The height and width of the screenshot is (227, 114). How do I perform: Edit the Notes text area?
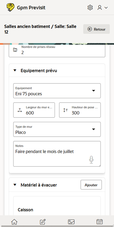click(x=57, y=154)
